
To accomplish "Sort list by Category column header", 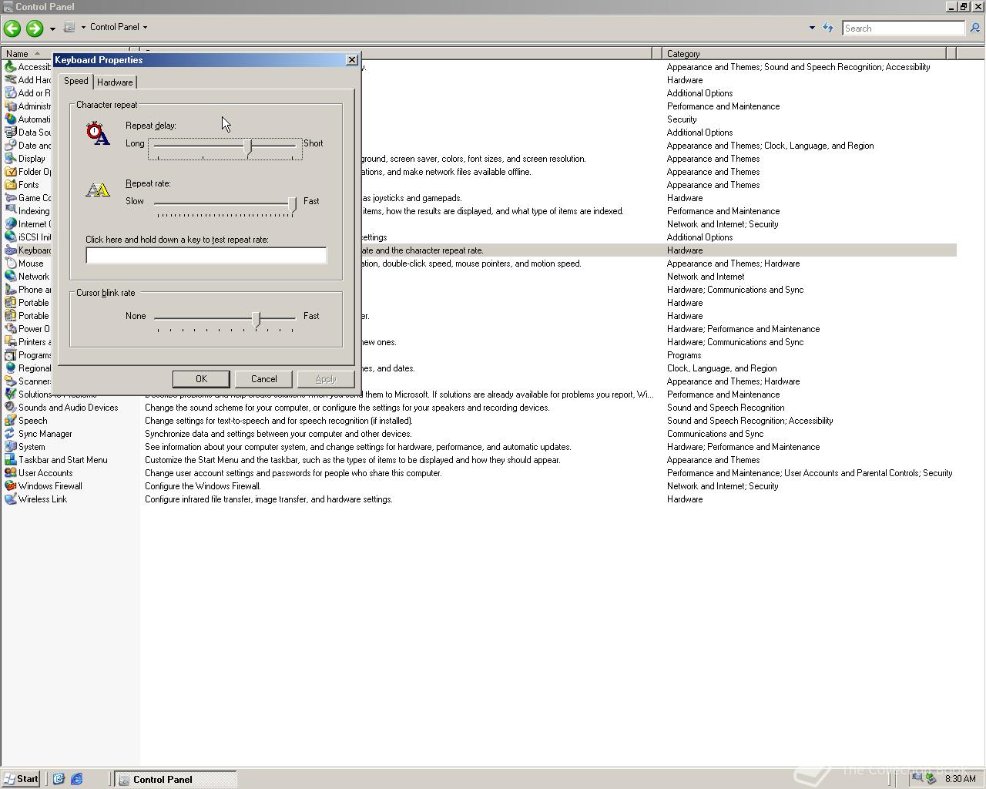I will [x=803, y=53].
